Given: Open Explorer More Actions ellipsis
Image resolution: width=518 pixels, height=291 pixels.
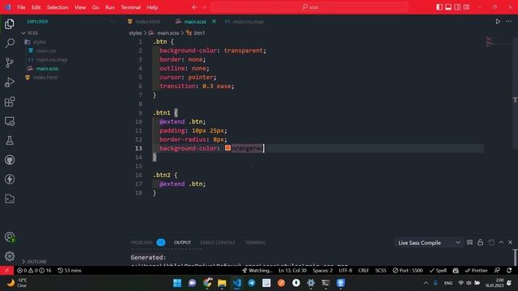Looking at the screenshot, I should click(113, 22).
